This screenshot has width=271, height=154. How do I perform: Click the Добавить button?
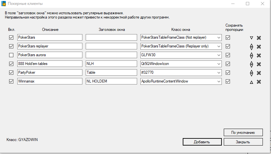click(202, 142)
